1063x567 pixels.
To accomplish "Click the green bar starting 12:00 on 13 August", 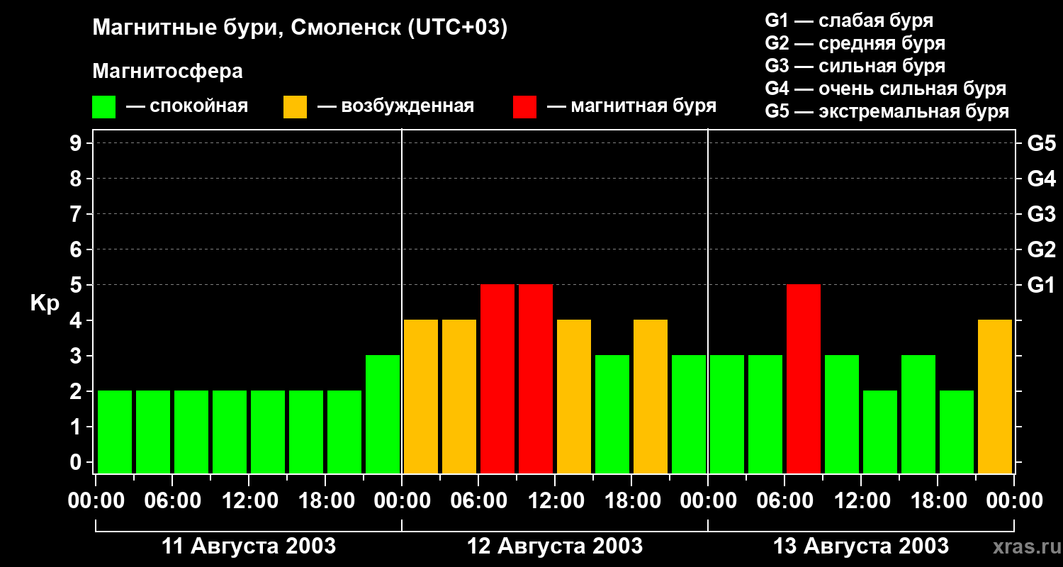I will click(x=880, y=432).
